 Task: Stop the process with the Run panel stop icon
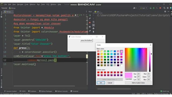coord(90,22)
